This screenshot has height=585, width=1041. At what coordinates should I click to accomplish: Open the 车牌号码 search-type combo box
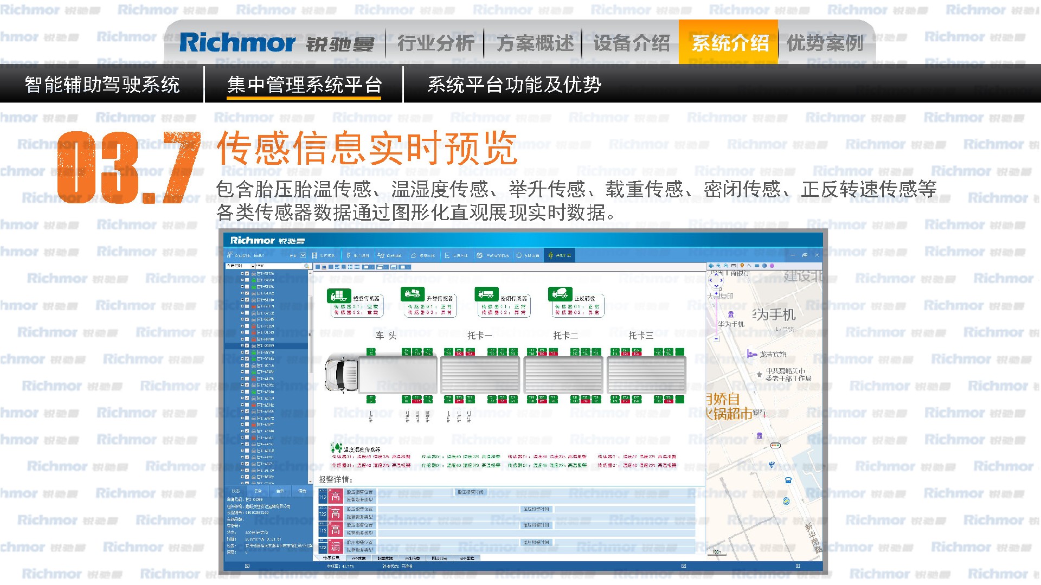point(240,266)
